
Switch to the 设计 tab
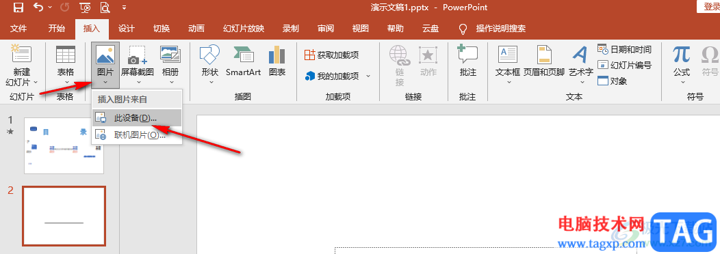coord(127,29)
